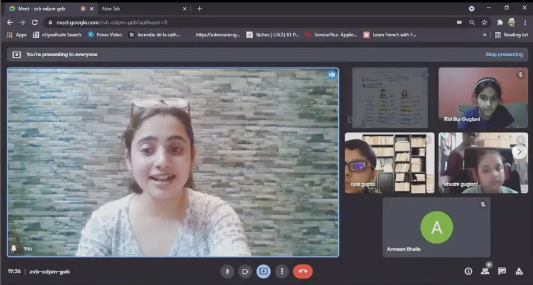Reload the Meet page
Screen dimensions: 533x285
click(x=35, y=22)
